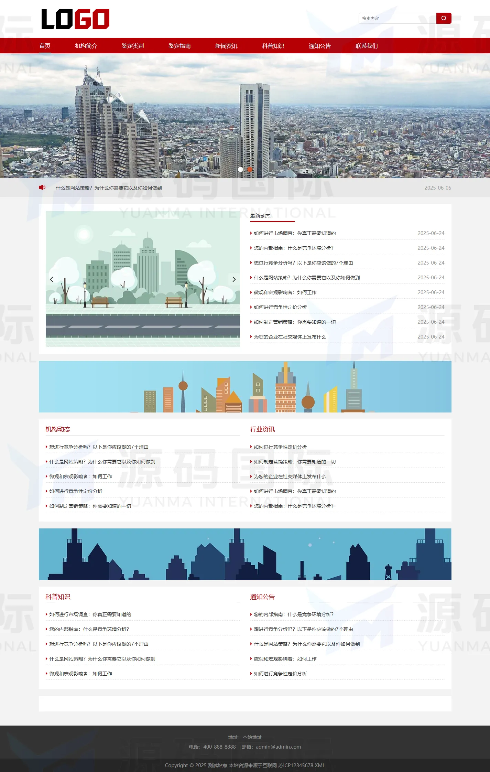Click the red search magnifier button
The height and width of the screenshot is (772, 490).
pos(444,18)
